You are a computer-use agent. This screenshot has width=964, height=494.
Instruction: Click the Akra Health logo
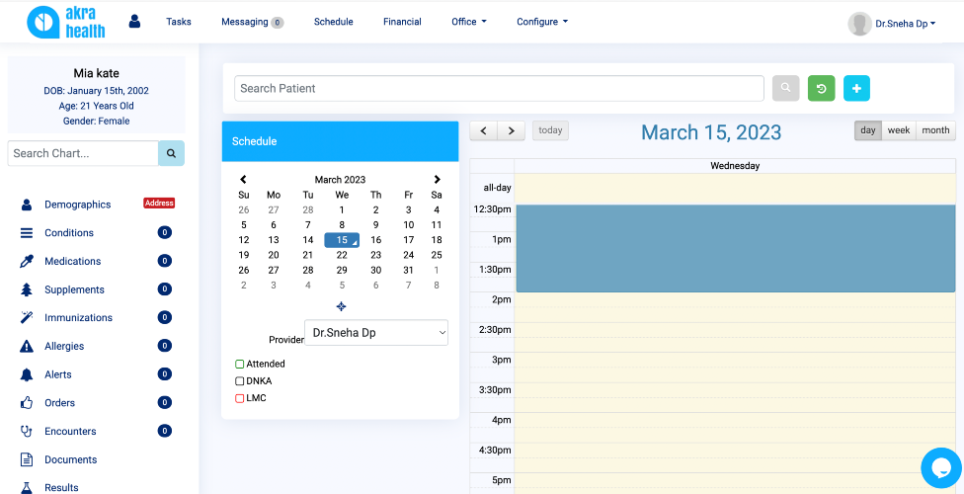click(66, 22)
